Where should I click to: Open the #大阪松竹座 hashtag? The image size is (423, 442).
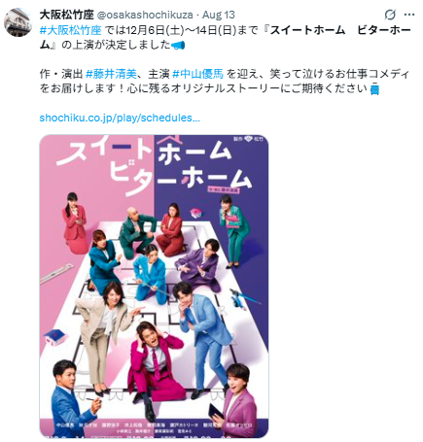click(x=70, y=30)
